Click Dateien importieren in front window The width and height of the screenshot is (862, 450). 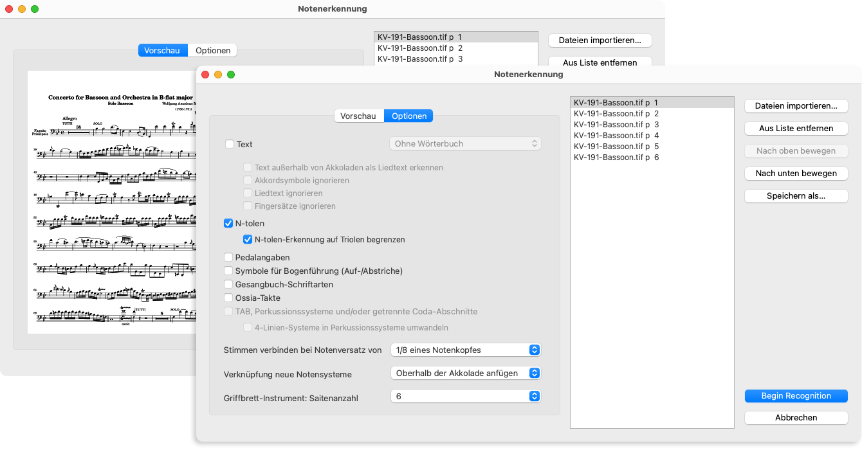coord(796,106)
